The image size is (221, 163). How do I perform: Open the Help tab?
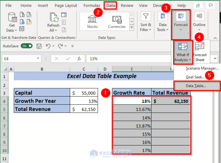(x=182, y=5)
